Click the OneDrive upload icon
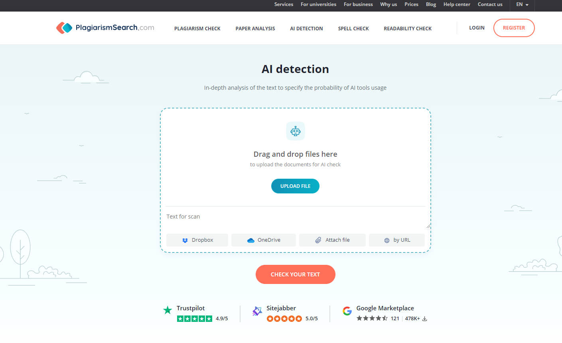The image size is (562, 343). (x=251, y=240)
